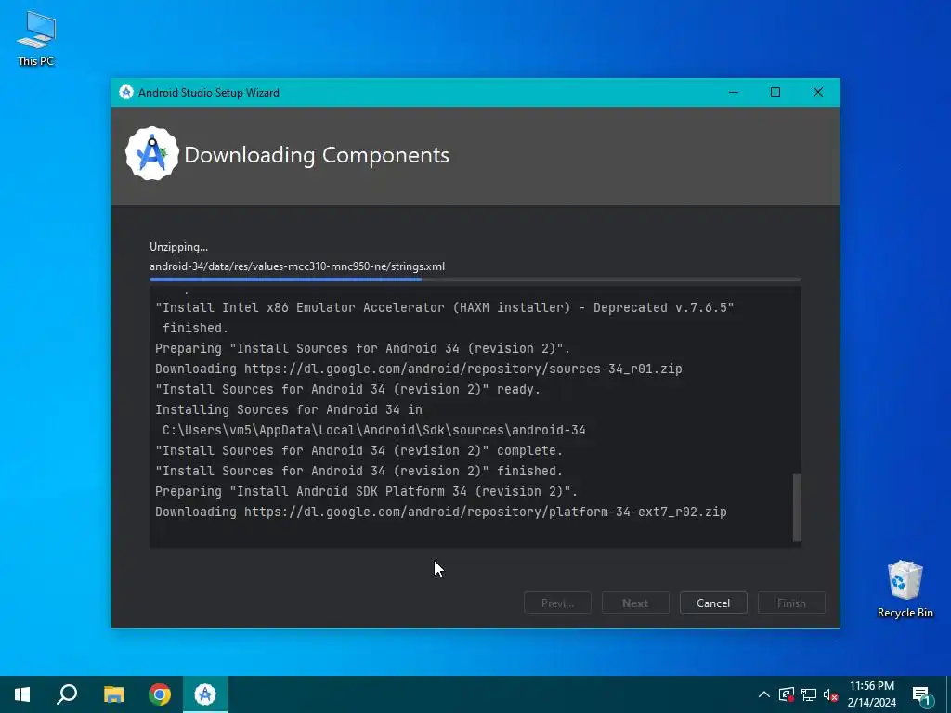Click the muted volume tray icon
Image resolution: width=951 pixels, height=713 pixels.
point(830,694)
